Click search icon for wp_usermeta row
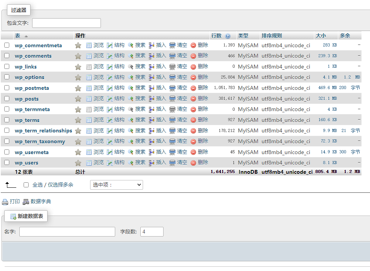 131,152
